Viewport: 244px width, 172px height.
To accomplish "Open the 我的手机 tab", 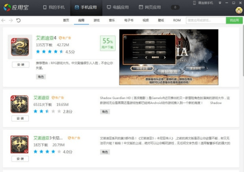I will pyautogui.click(x=54, y=7).
